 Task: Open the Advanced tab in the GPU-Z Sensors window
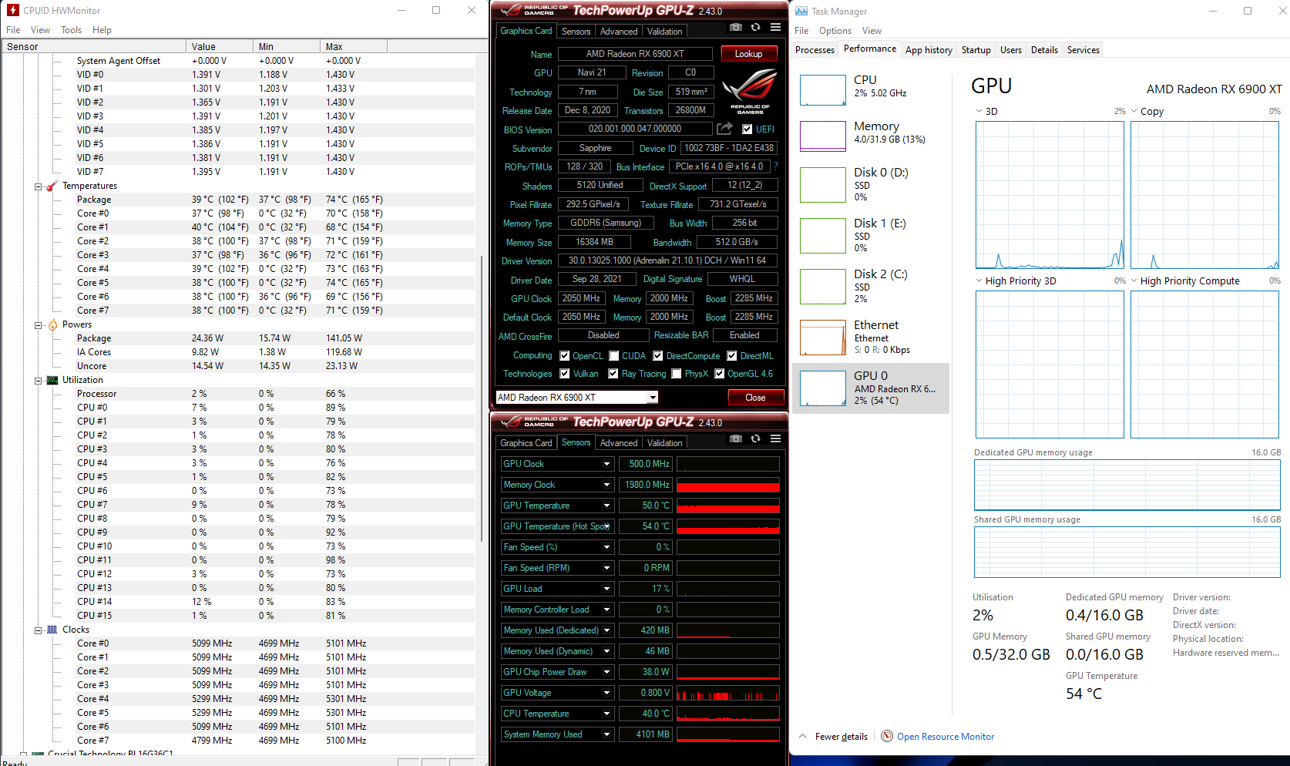pyautogui.click(x=619, y=443)
